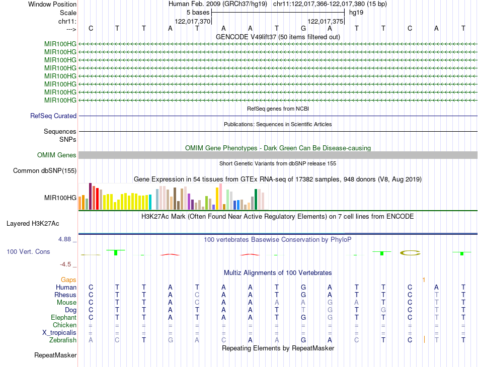Click the SNPs track label
478x367 pixels.
68,139
